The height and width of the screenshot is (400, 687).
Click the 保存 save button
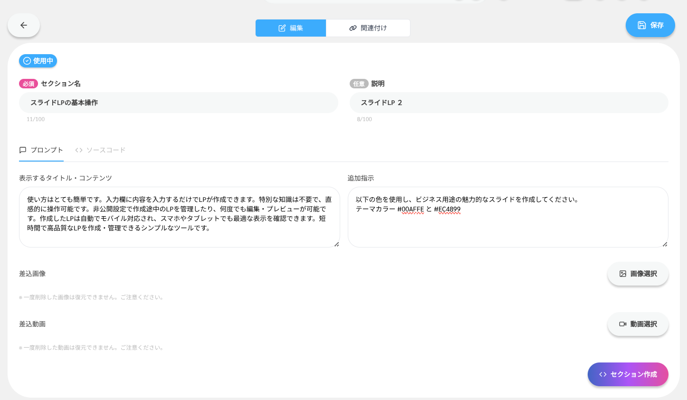[x=650, y=25]
